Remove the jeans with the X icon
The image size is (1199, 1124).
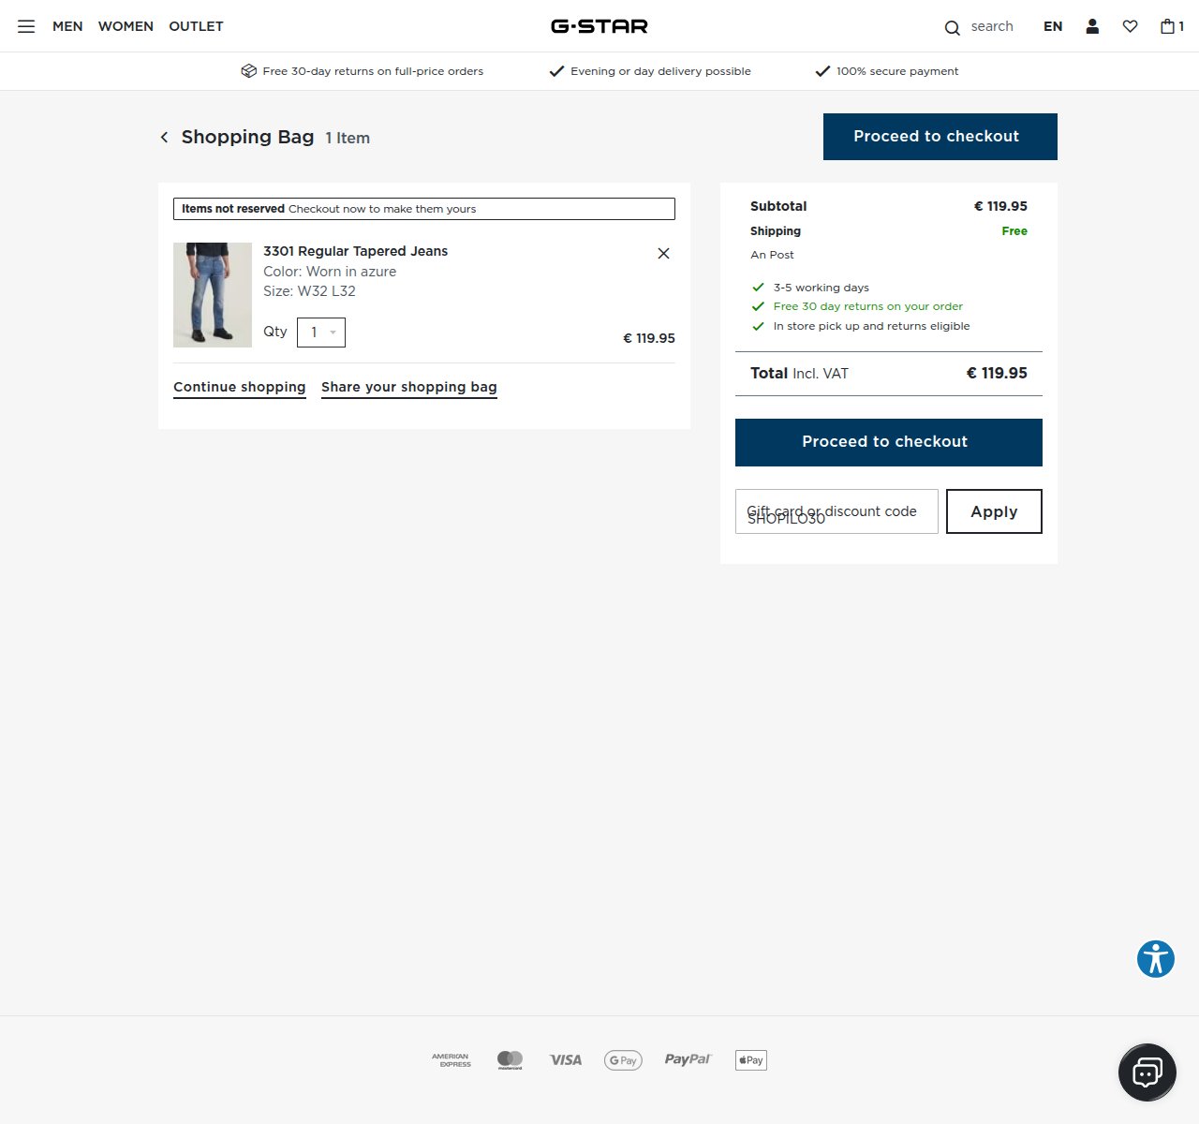(663, 253)
